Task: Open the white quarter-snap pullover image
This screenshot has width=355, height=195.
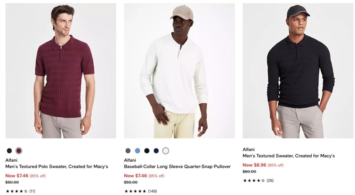Action: (179, 71)
